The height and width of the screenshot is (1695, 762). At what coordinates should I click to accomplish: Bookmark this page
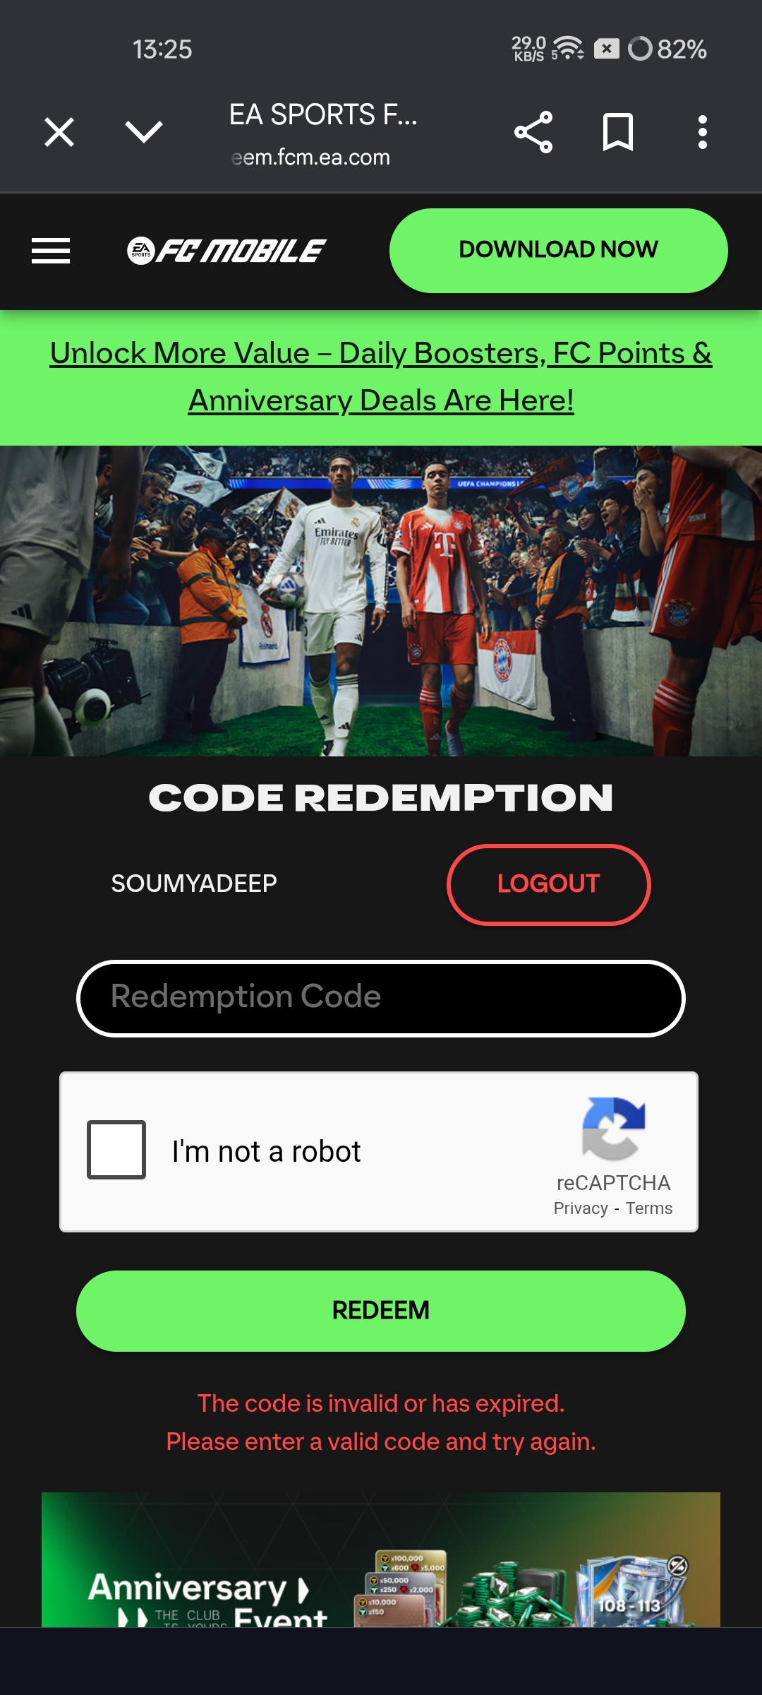(618, 132)
